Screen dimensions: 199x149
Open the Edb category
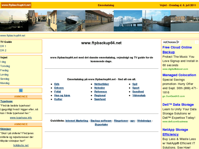pos(57,84)
